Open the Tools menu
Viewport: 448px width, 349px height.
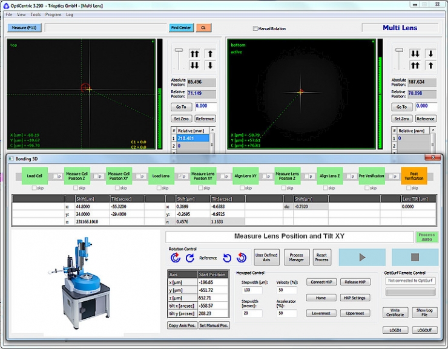[x=36, y=15]
